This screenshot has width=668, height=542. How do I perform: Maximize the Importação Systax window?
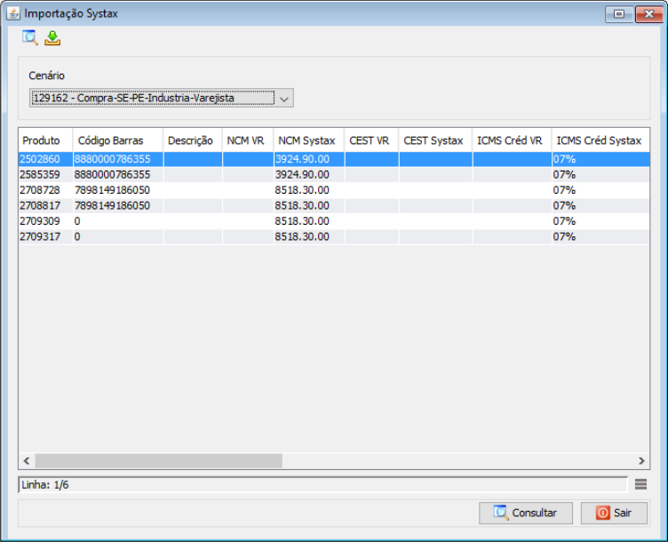pos(619,14)
